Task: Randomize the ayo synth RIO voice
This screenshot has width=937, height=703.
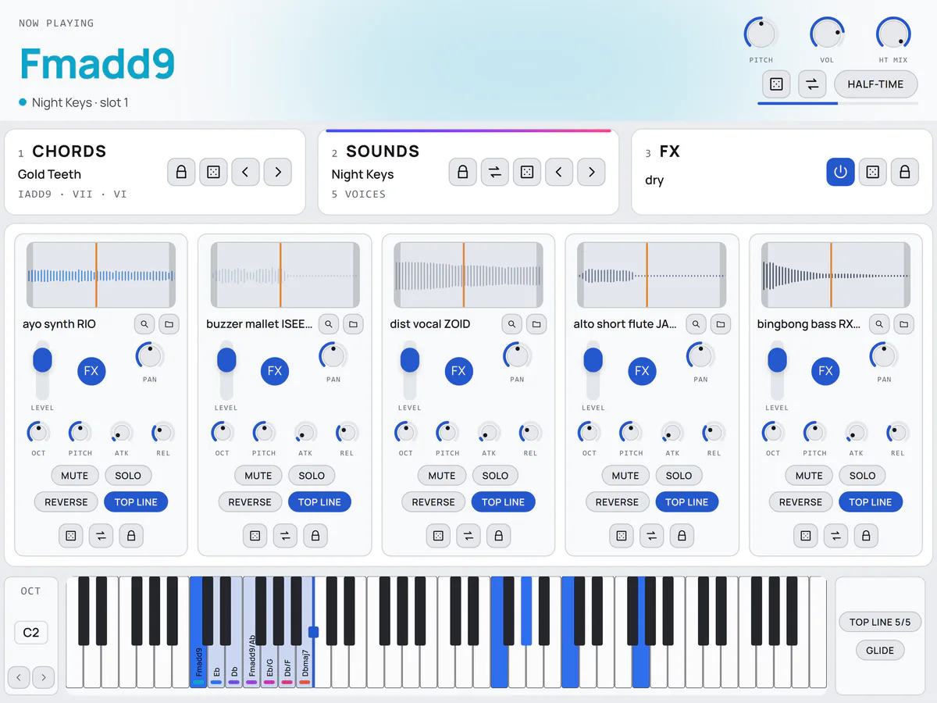Action: tap(71, 536)
